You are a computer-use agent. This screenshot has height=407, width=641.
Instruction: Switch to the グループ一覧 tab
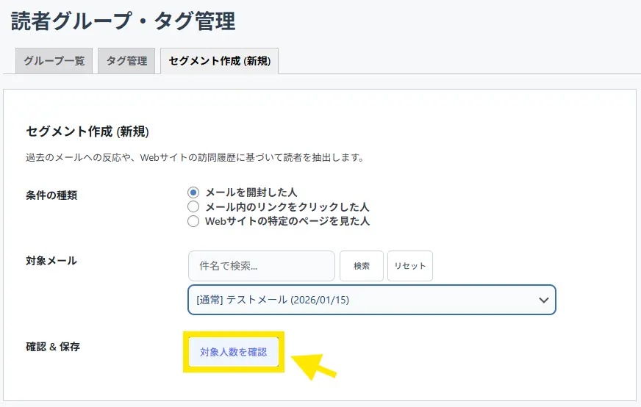coord(54,61)
